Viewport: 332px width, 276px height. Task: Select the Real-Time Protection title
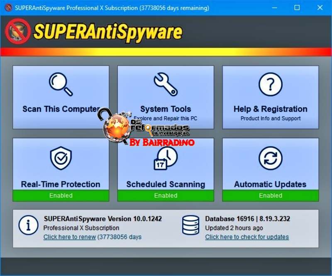(x=61, y=184)
